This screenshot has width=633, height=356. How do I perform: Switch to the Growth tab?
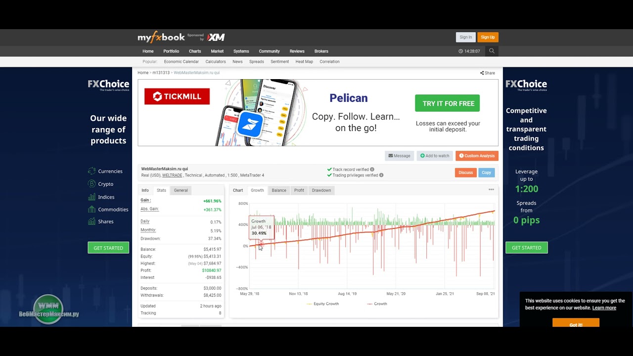coord(257,190)
